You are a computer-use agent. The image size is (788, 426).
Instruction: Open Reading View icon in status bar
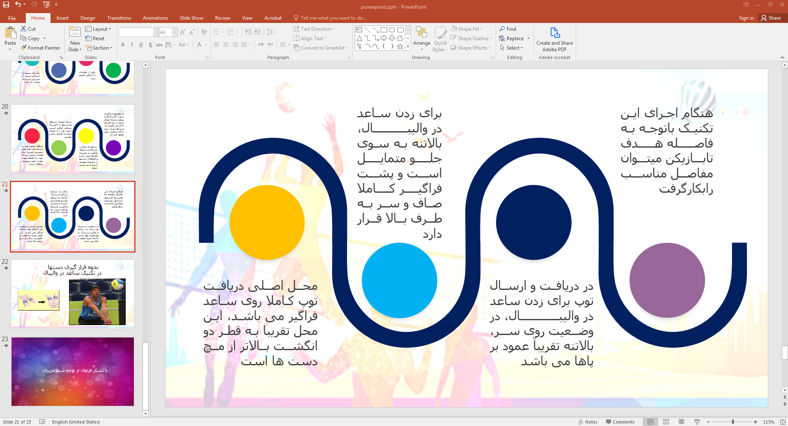click(x=681, y=421)
